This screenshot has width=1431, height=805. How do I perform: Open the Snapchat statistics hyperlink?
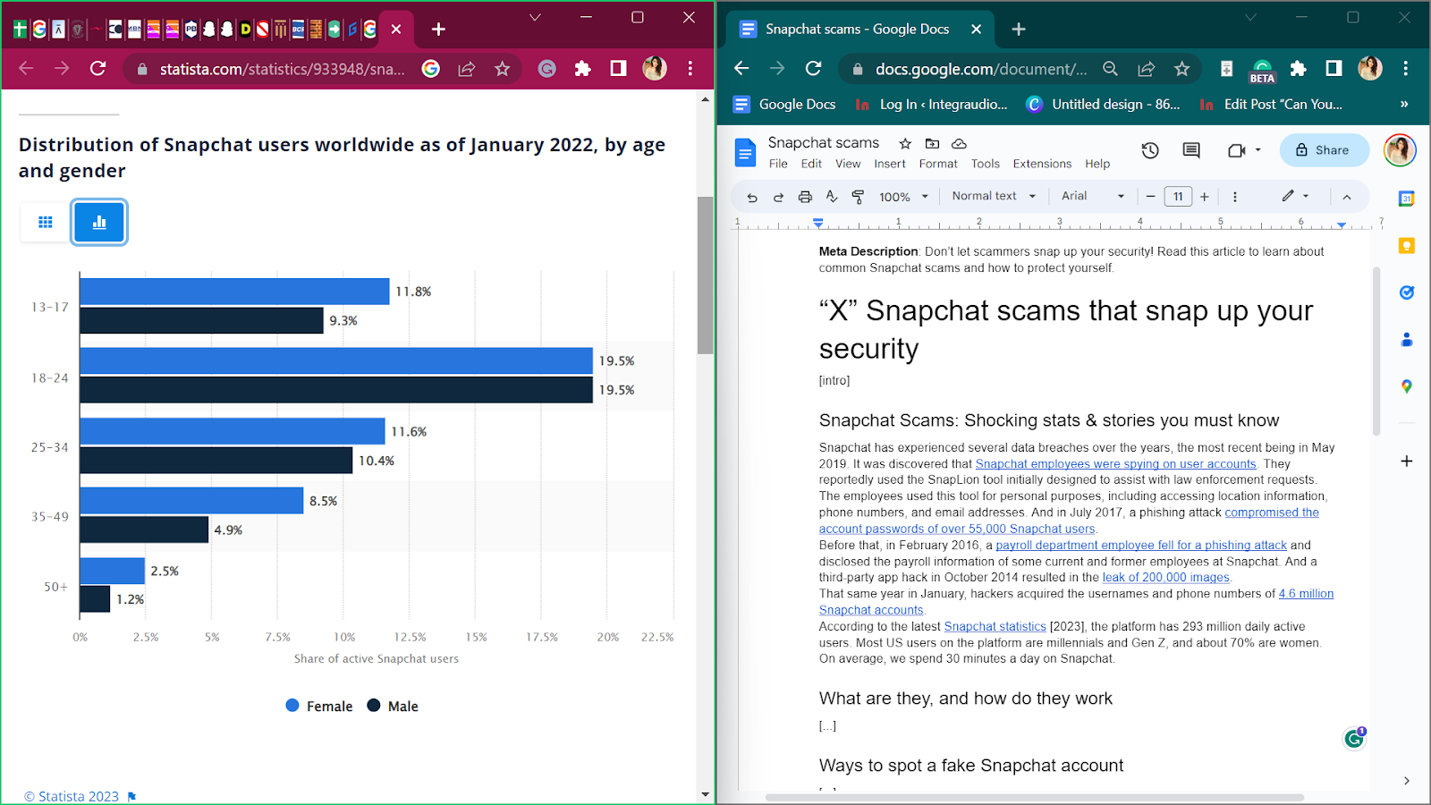pyautogui.click(x=995, y=626)
